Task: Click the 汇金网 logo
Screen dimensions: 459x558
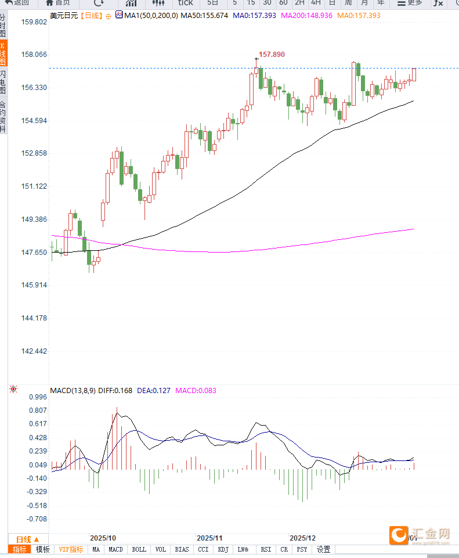Action: pyautogui.click(x=420, y=535)
